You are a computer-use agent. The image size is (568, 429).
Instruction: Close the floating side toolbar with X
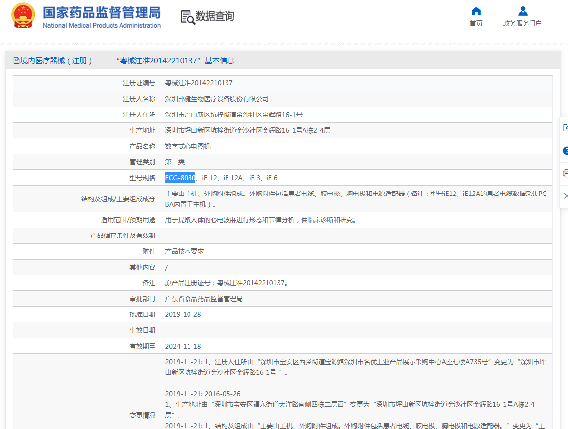pos(566,196)
